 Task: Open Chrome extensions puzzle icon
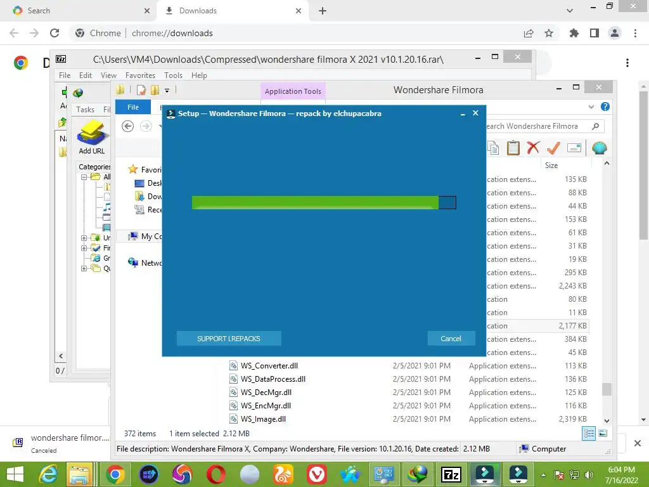tap(574, 33)
